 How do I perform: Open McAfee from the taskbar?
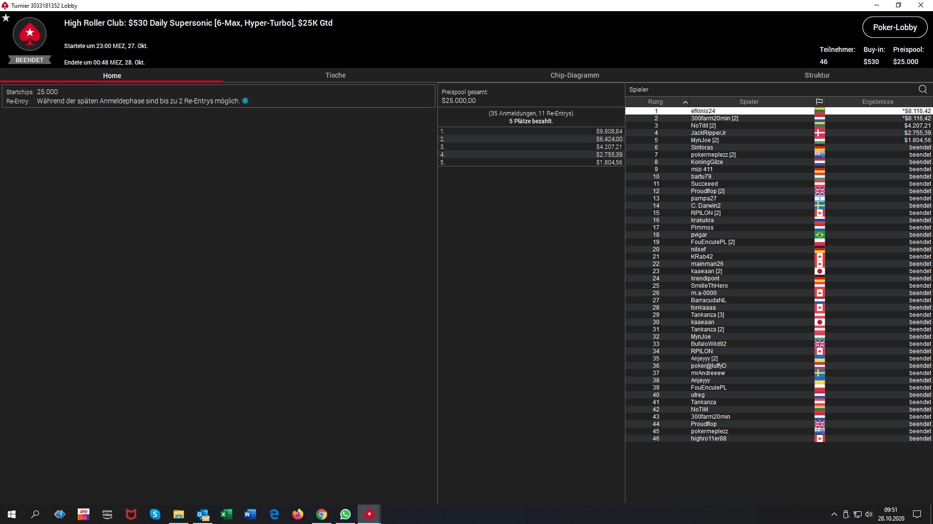tap(131, 514)
